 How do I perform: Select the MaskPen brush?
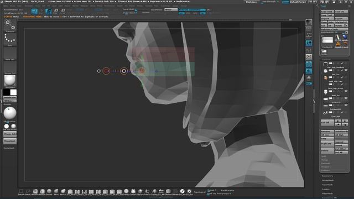(35, 192)
